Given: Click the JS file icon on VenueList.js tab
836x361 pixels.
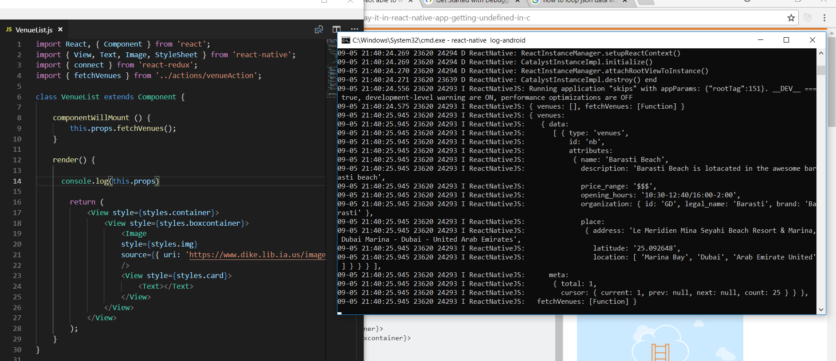Looking at the screenshot, I should tap(9, 29).
